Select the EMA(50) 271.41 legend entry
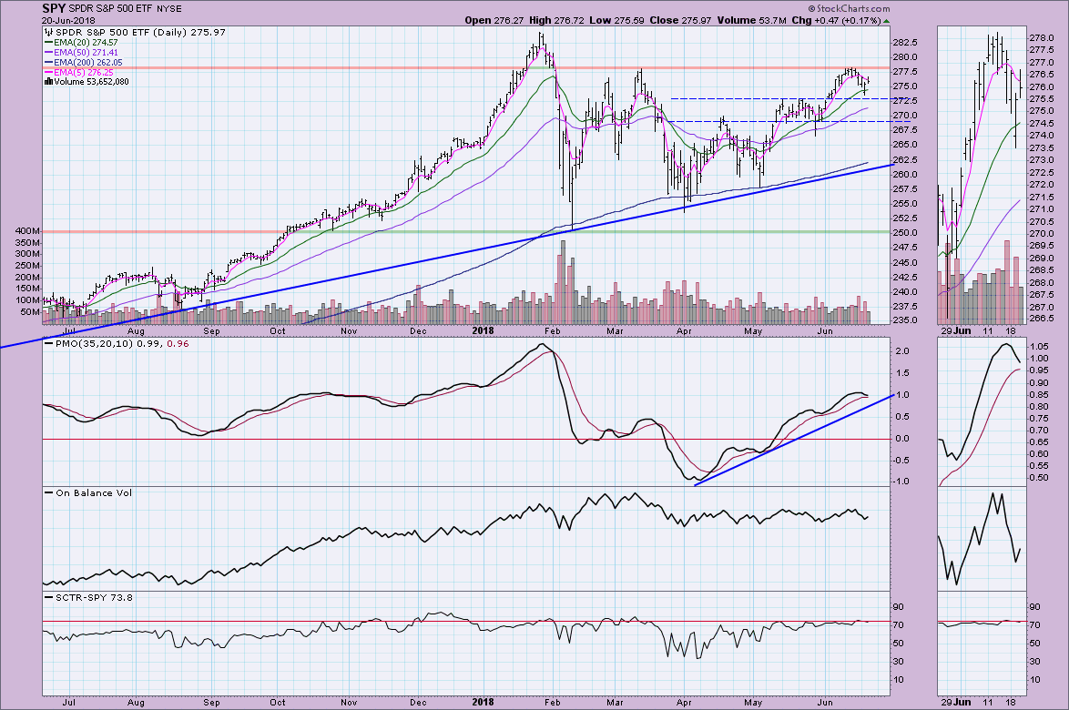The image size is (1069, 710). tap(86, 53)
